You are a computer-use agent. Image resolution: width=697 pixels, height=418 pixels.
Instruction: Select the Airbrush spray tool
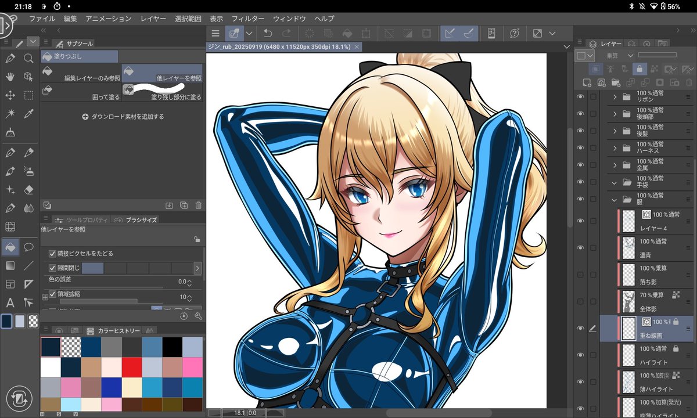tap(28, 171)
